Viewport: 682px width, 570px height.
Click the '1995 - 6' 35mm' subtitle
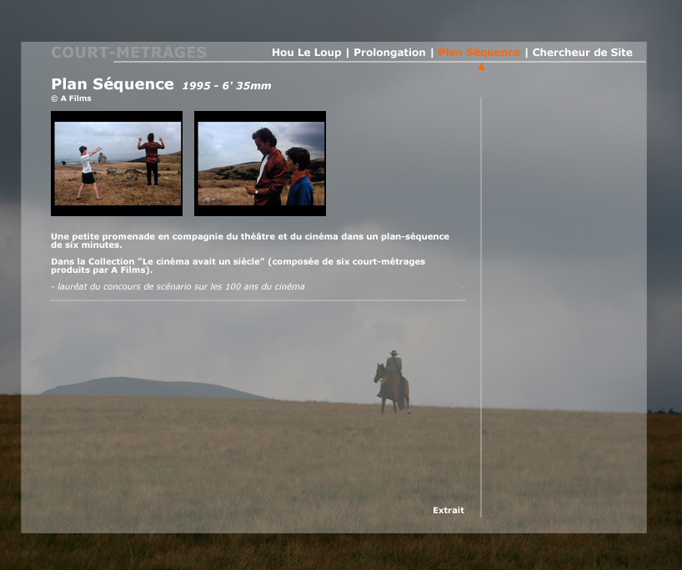[227, 85]
